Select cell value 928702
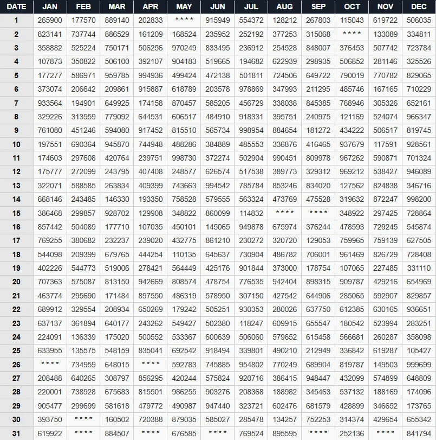 tap(117, 213)
